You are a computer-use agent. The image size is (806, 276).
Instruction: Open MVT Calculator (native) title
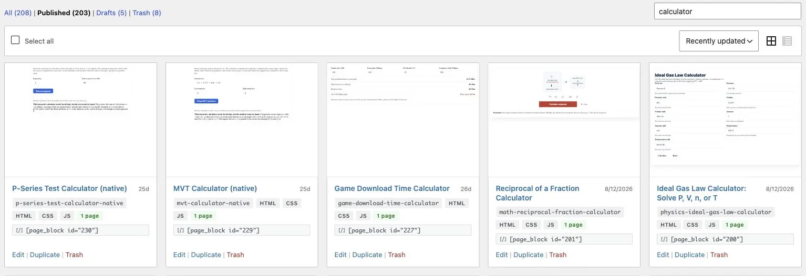215,188
